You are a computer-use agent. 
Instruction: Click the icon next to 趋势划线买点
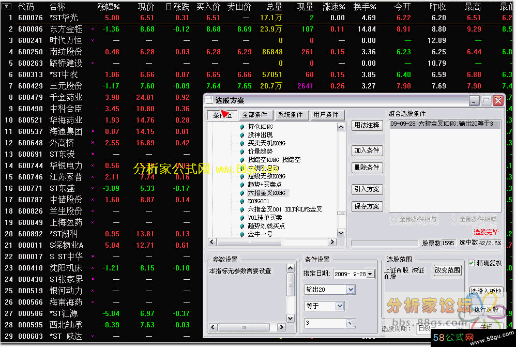[242, 226]
